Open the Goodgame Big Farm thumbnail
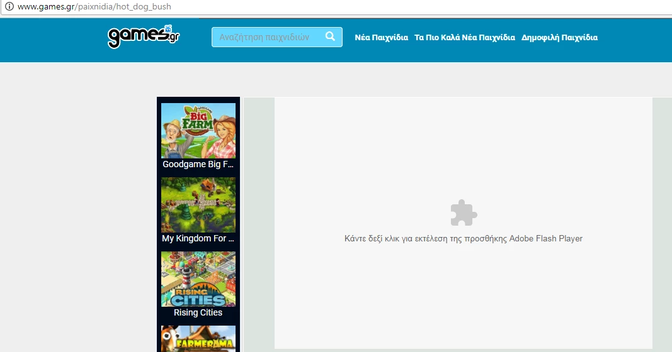 point(198,131)
